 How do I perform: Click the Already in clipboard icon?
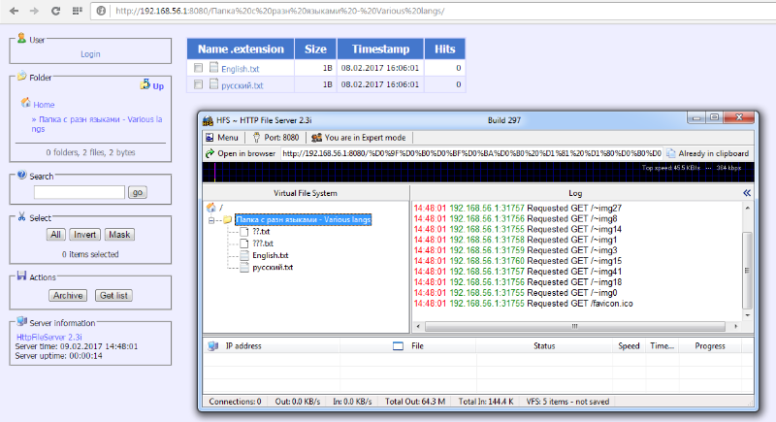coord(671,153)
